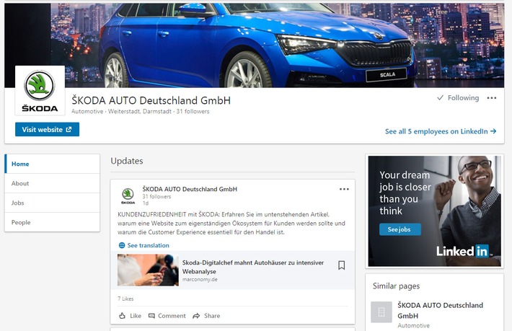Click the placeholder building icon in Similar pages

point(381,312)
